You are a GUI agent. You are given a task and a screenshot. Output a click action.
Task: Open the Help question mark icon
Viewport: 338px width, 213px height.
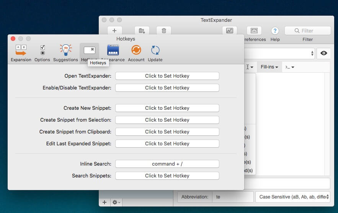coord(275,31)
